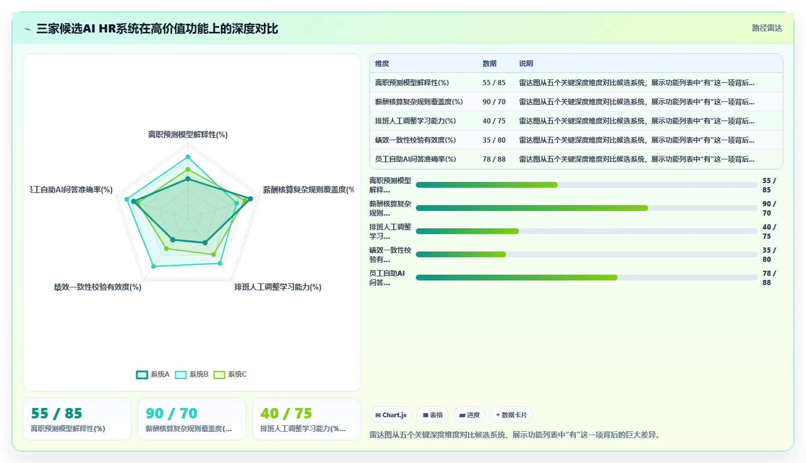Click radar axis label 薪酬核算复杂规则覆盖度
This screenshot has width=806, height=463.
[x=308, y=189]
